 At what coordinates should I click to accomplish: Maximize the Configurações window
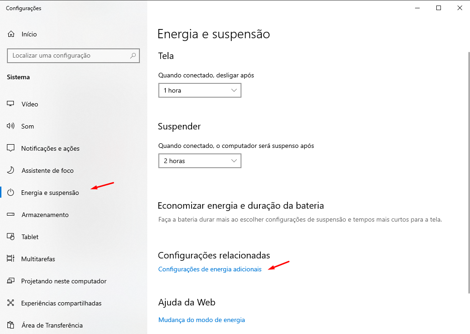click(439, 8)
